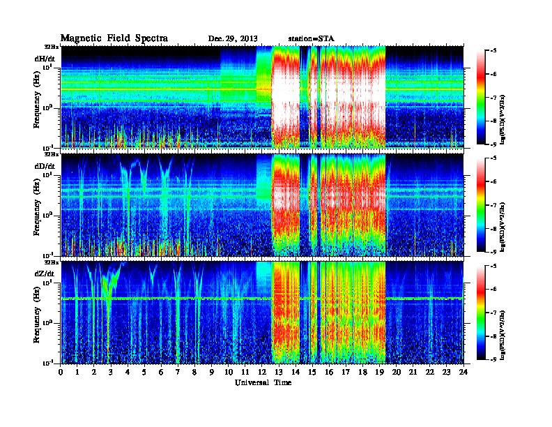Pick the dZ/dt panel color bar

click(x=481, y=313)
